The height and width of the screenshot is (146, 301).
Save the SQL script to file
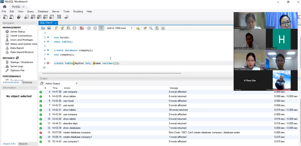(x=49, y=28)
